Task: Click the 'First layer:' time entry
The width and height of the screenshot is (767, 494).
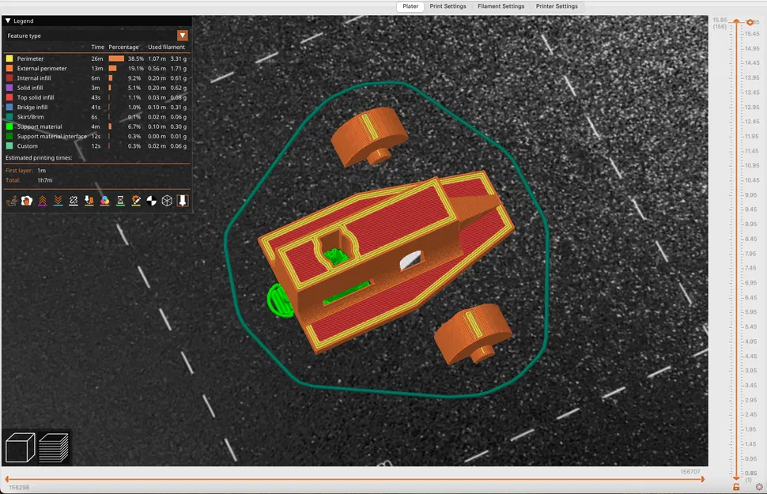Action: point(25,171)
